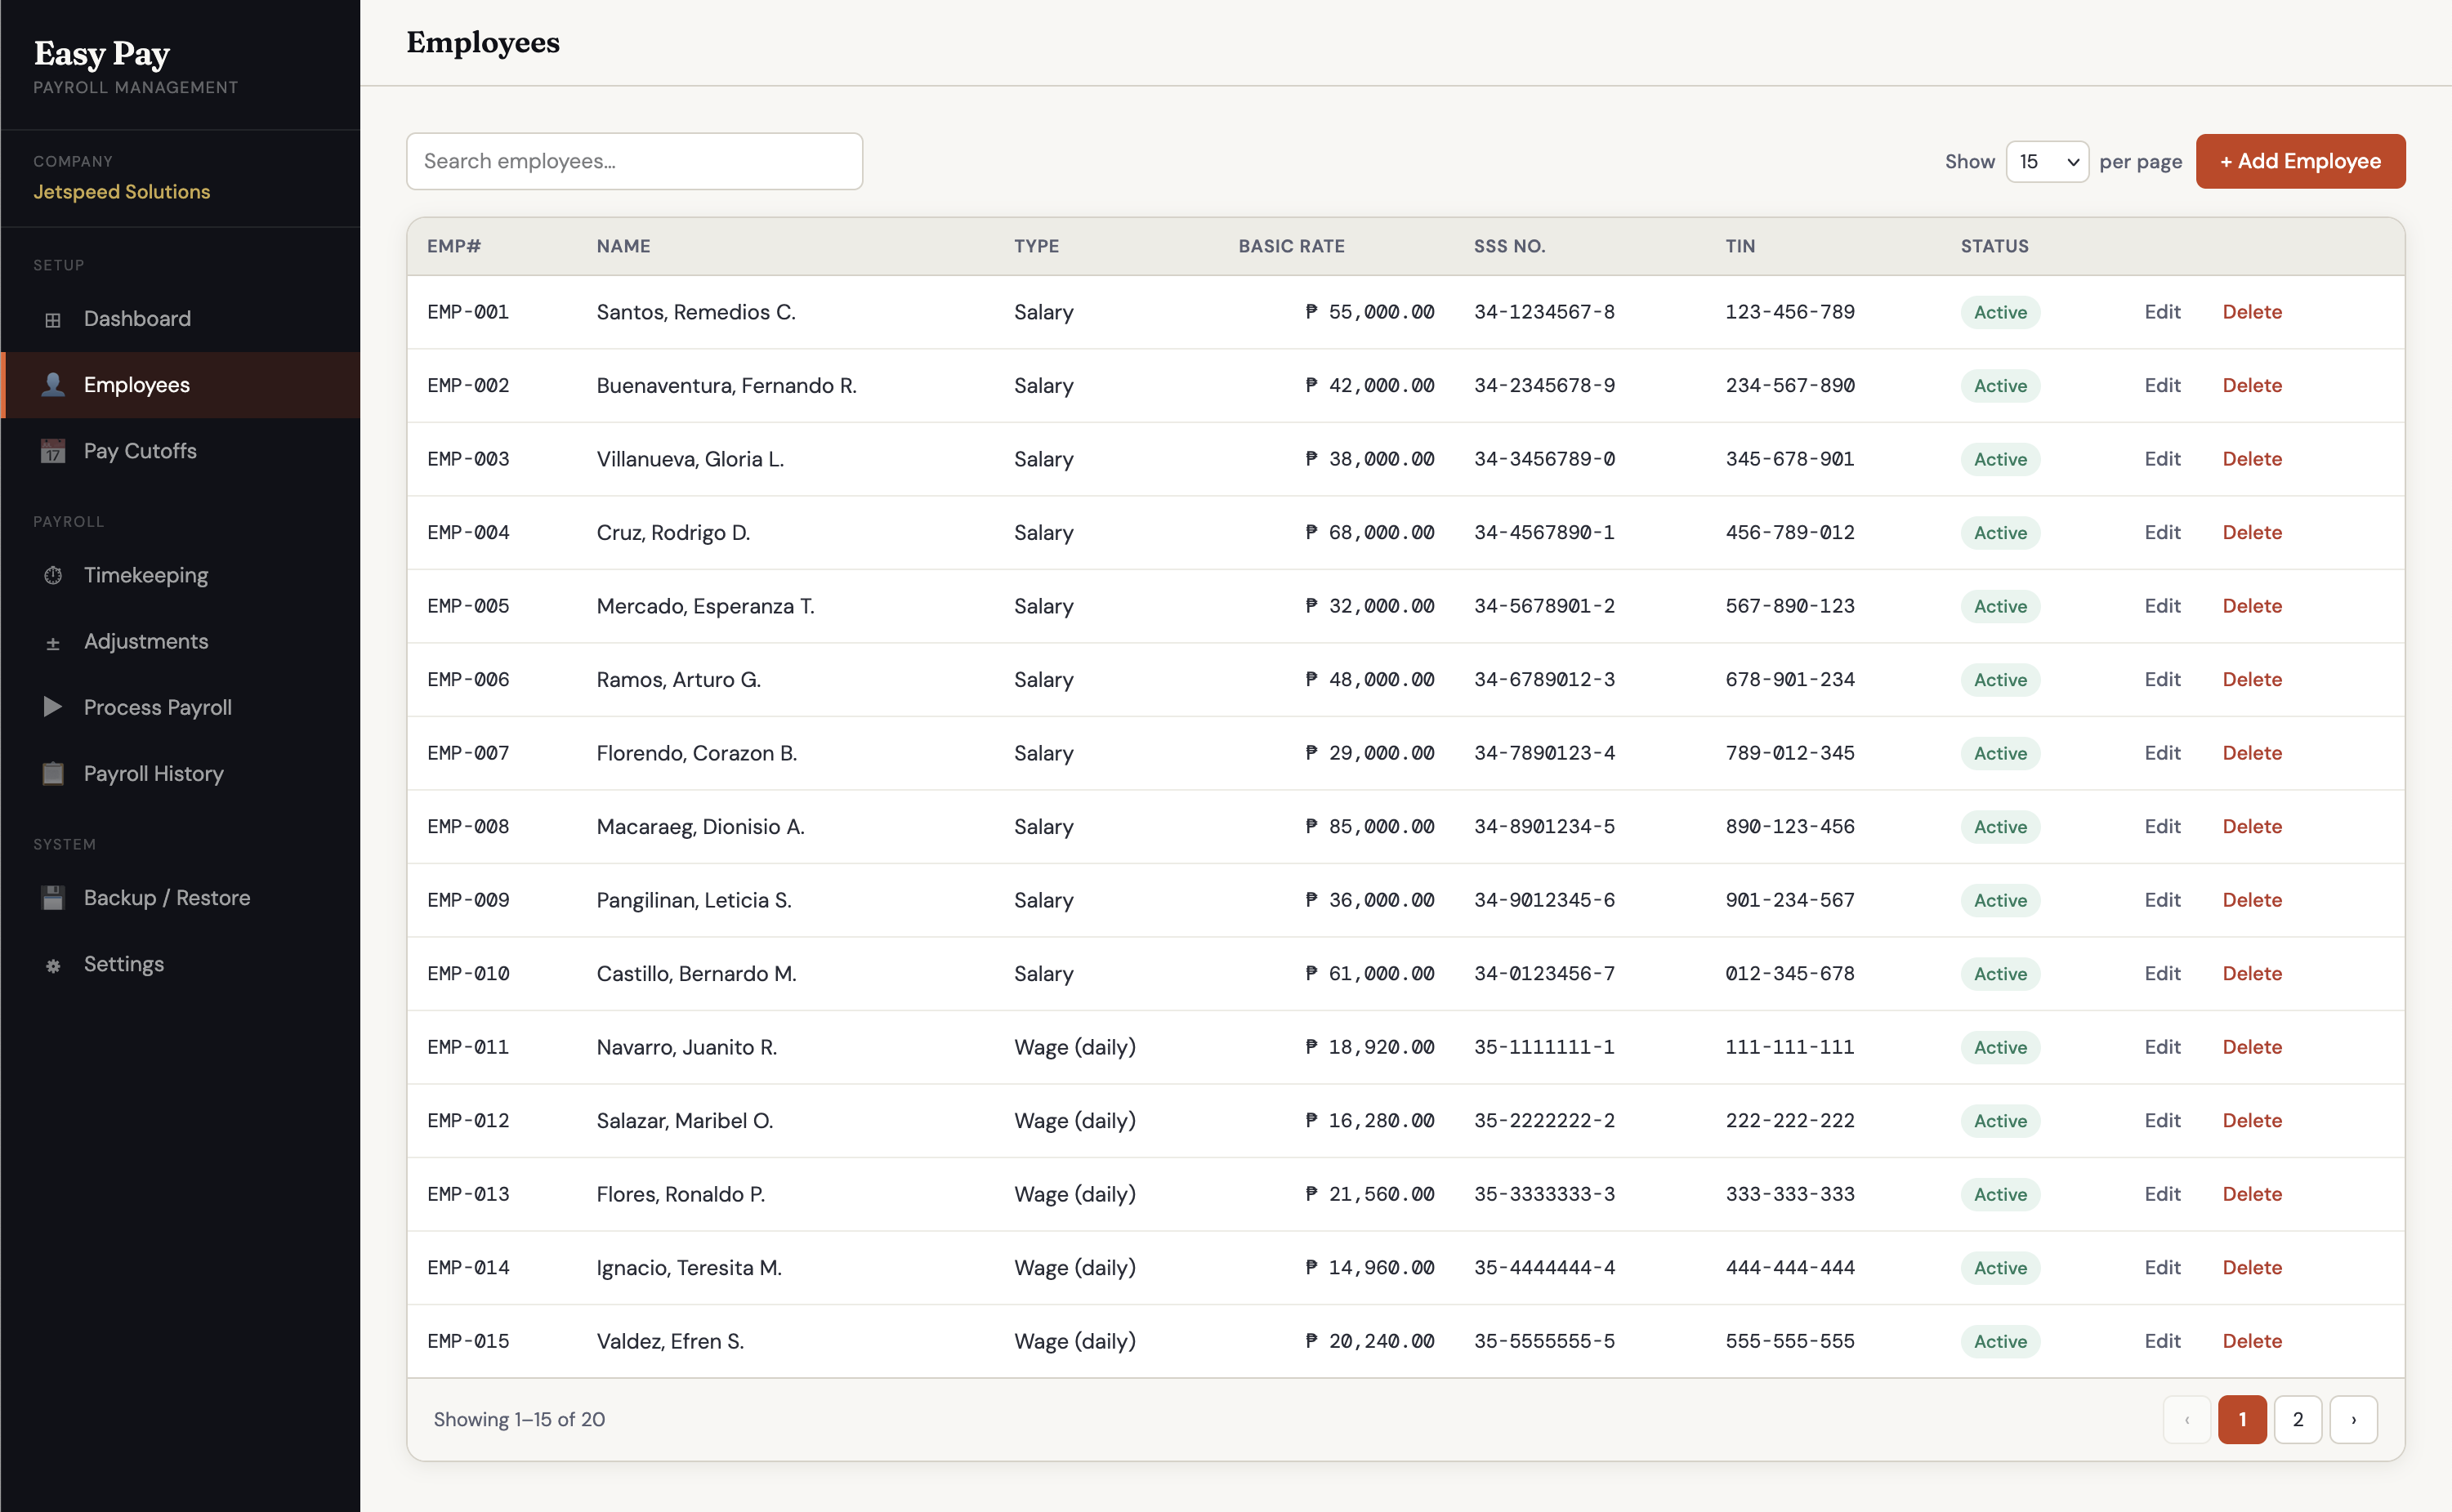Click the Backup / Restore floppy disk icon

pos(53,898)
